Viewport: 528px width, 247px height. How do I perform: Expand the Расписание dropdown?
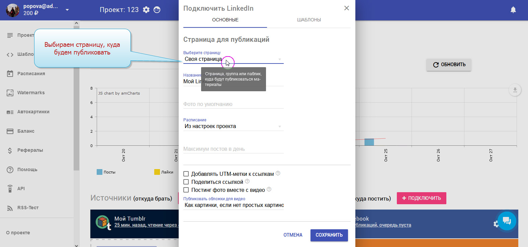point(233,126)
